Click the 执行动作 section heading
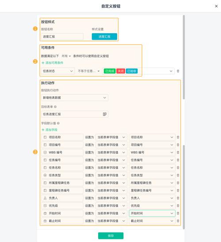Viewport: 221px width, 242px height. (48, 83)
